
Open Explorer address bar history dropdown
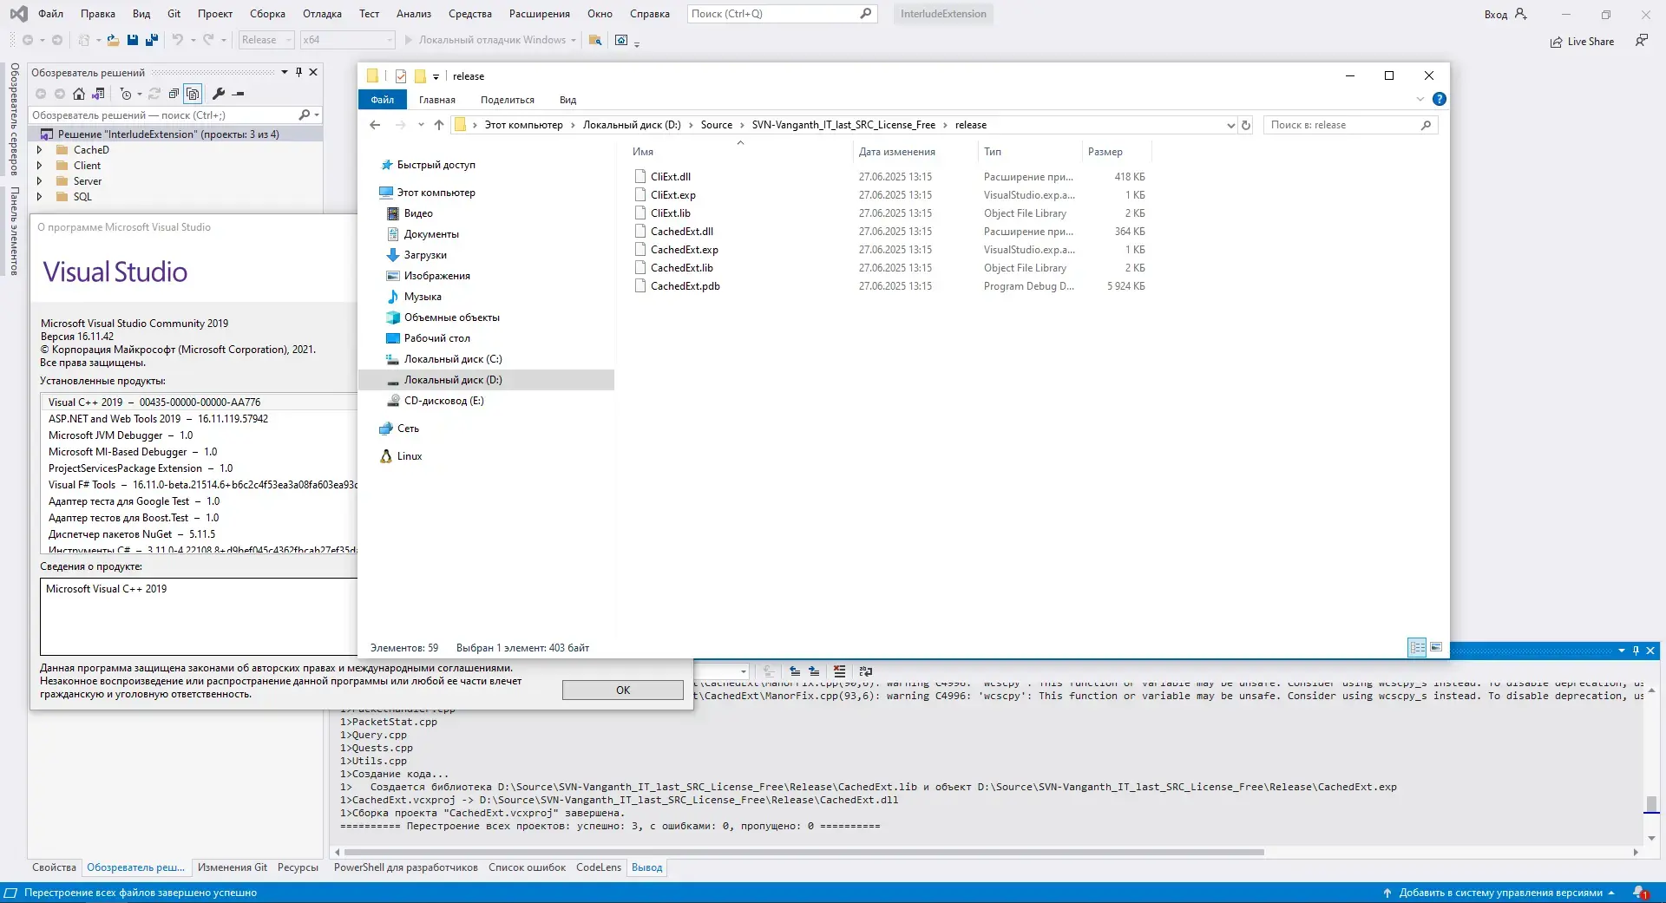pyautogui.click(x=1230, y=125)
